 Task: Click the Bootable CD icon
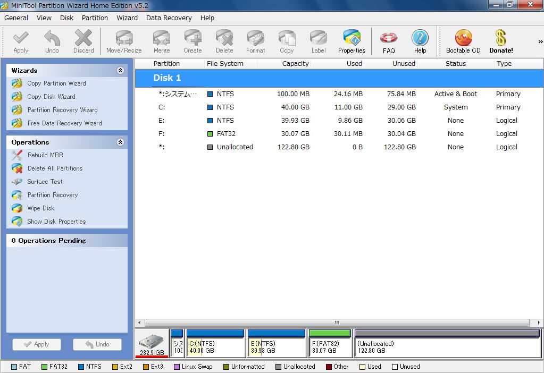coord(464,41)
